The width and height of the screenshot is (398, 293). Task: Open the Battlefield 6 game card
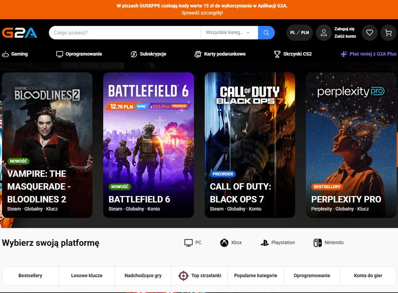pos(148,145)
